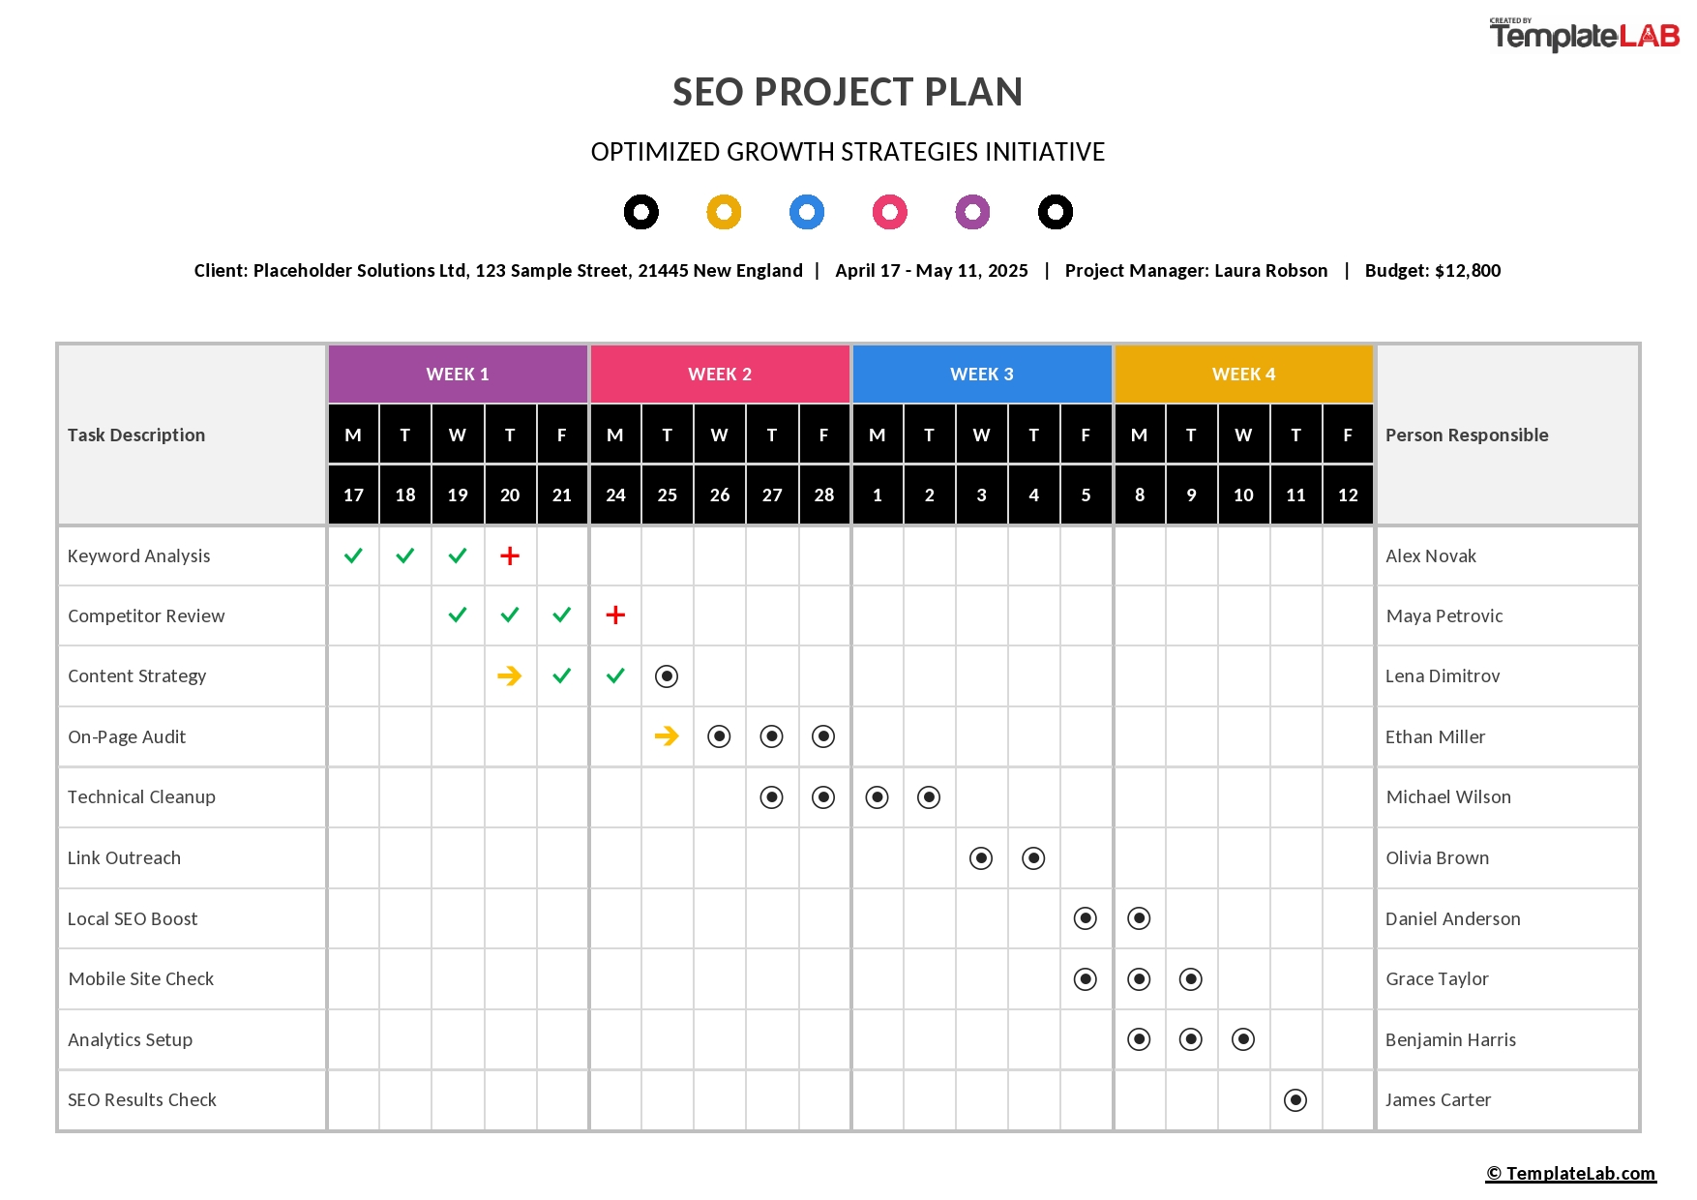
Task: Click the Keyword Analysis checkmark under day 17
Action: (353, 555)
